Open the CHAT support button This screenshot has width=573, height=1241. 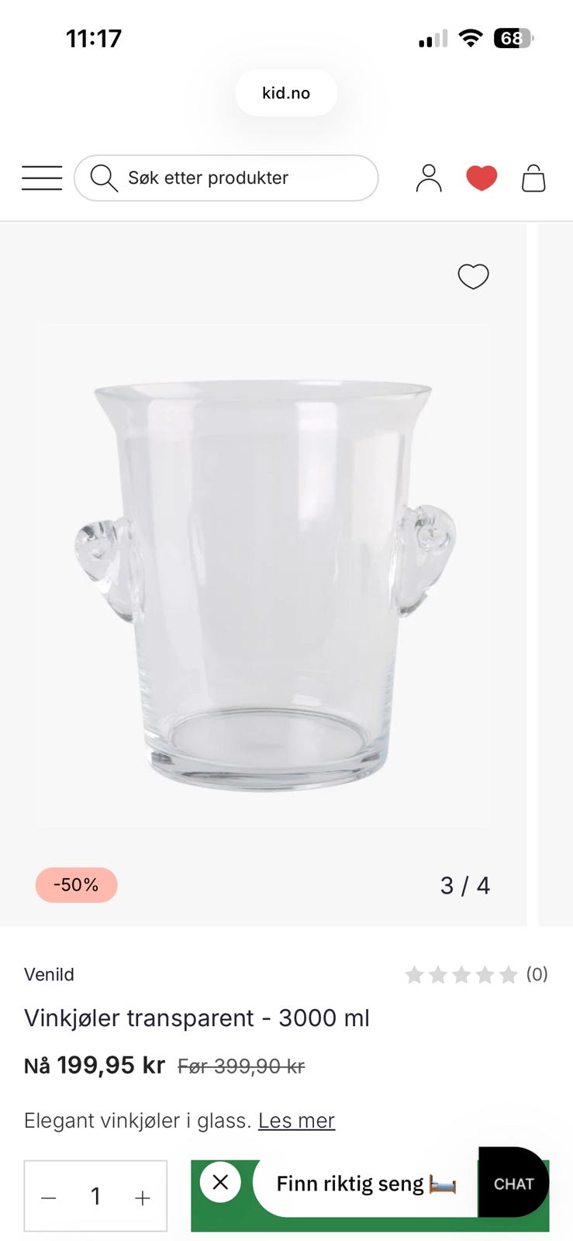pos(513,1183)
